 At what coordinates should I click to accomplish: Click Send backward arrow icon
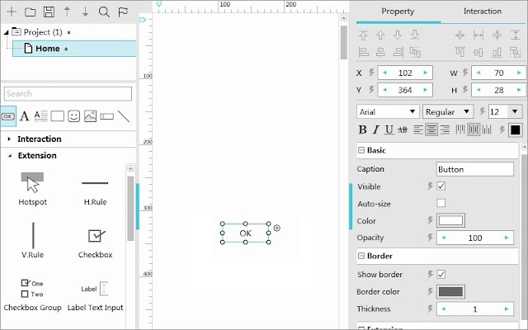click(398, 35)
